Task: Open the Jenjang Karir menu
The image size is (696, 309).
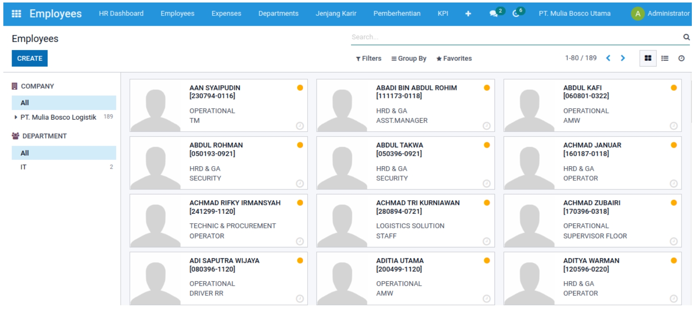Action: point(336,13)
